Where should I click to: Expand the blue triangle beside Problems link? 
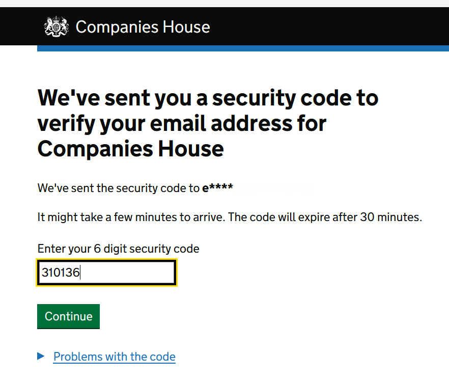coord(41,357)
